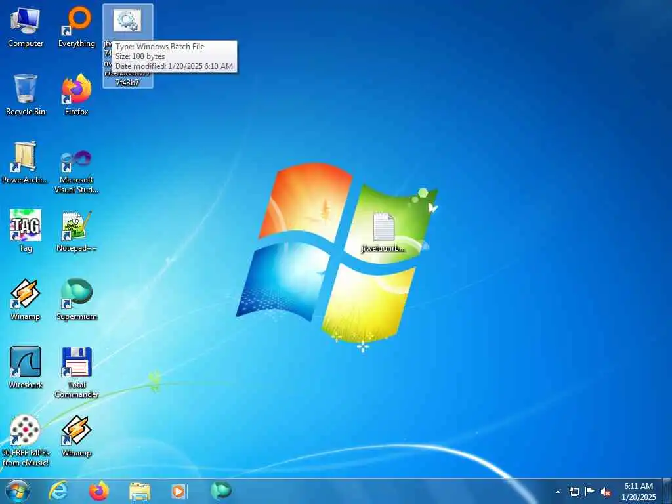
Task: Select the 50 FREE MP3s from eMusic shortcut
Action: 26,440
